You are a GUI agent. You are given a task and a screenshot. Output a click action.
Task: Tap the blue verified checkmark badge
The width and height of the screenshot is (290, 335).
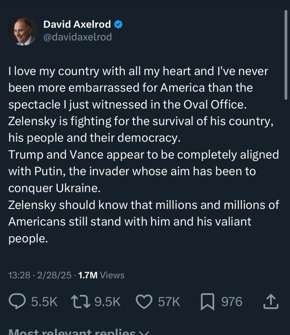[118, 24]
